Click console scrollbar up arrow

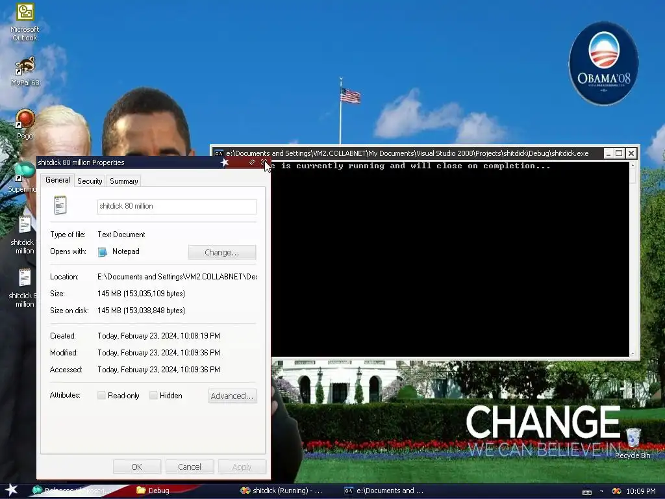pyautogui.click(x=633, y=165)
